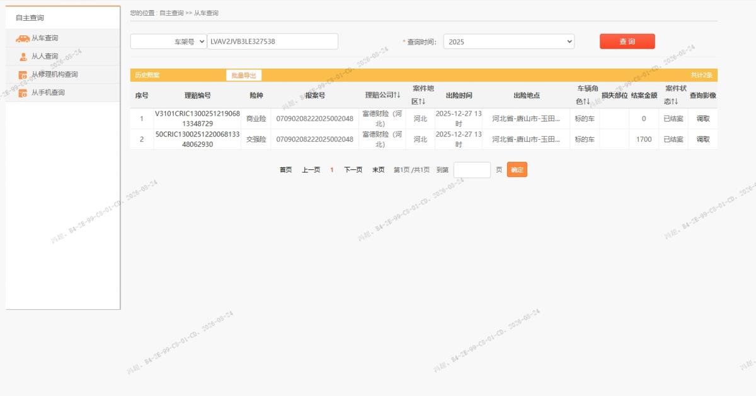Viewport: 756px width, 396px height.
Task: Click the 到第 page number input box
Action: pyautogui.click(x=472, y=170)
